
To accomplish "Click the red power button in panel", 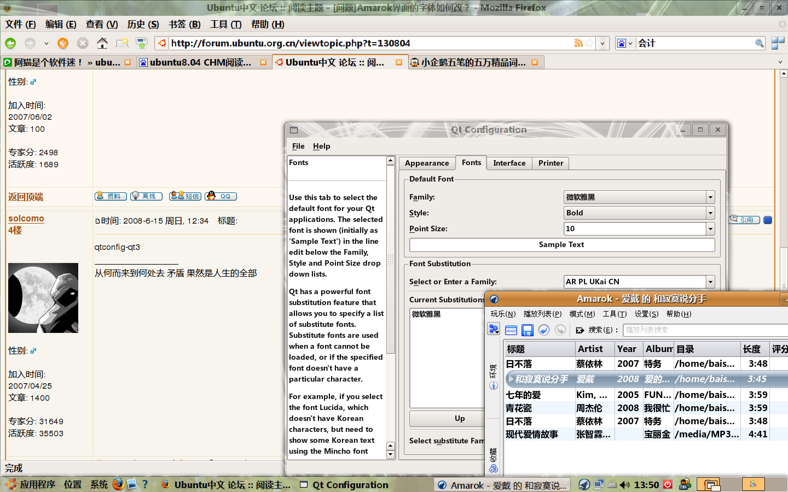I will click(668, 484).
